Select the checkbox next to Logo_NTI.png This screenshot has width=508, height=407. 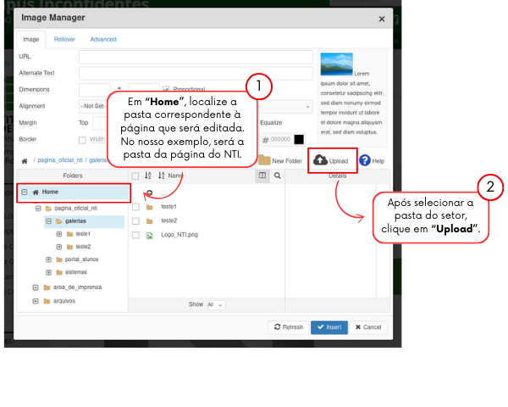135,235
